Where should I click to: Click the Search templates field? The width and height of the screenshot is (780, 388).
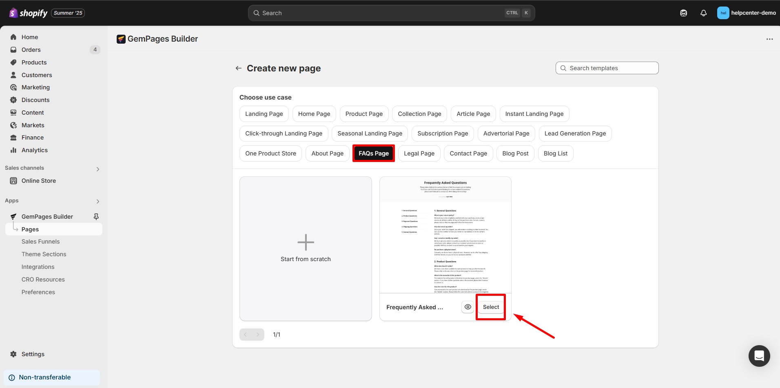(607, 68)
